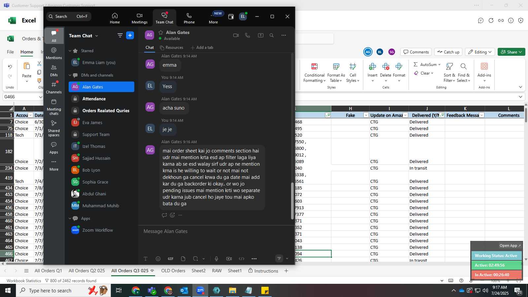Switch to Zoom Phone tab
528x297 pixels.
(189, 18)
